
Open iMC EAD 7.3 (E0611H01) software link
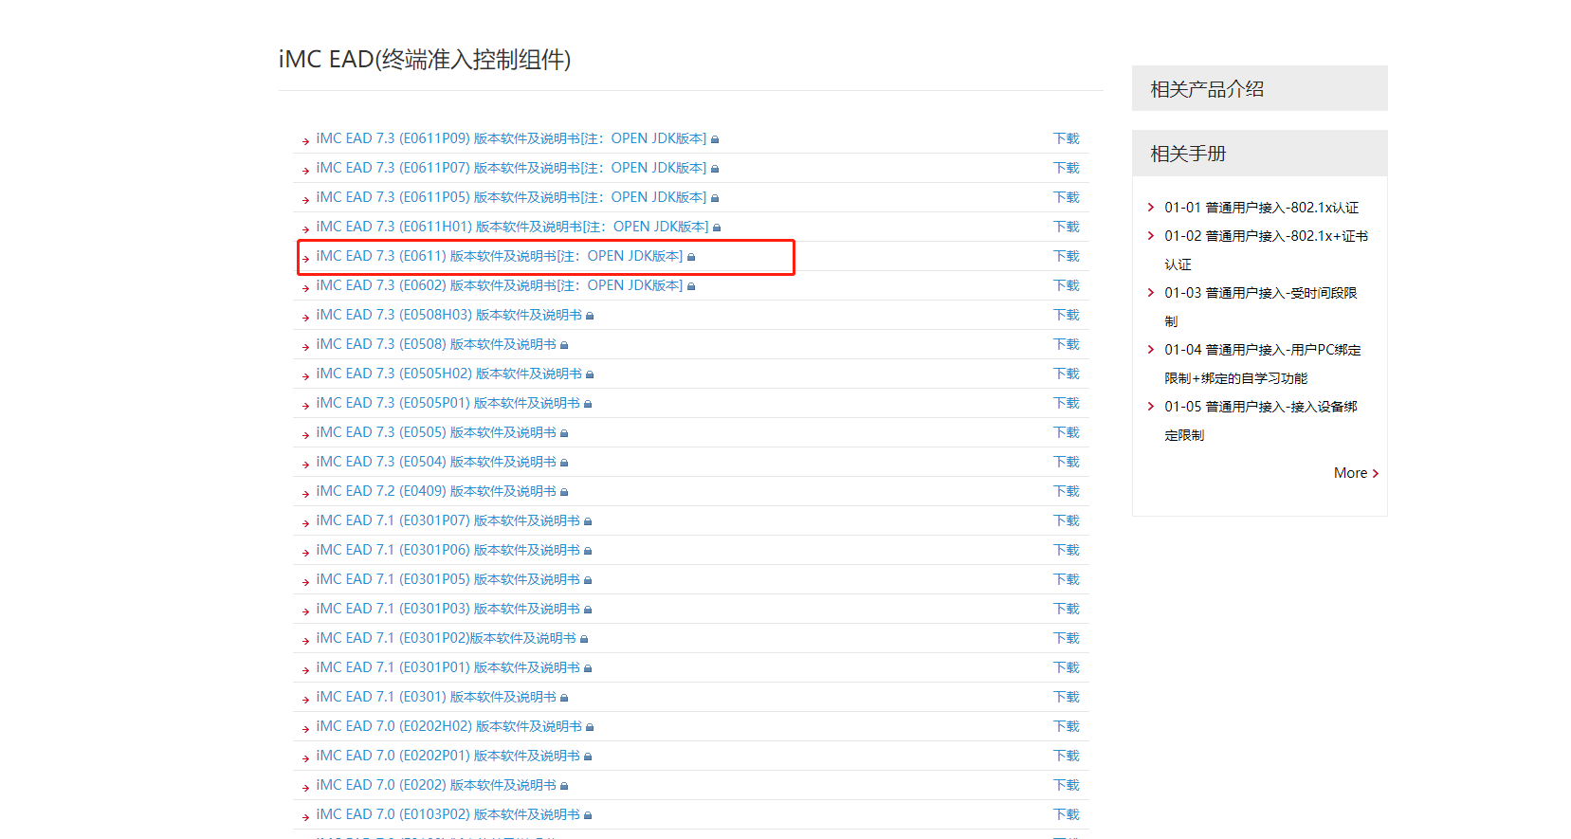512,227
